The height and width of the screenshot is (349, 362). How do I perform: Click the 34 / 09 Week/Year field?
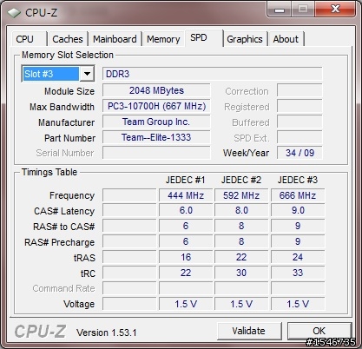[x=299, y=153]
